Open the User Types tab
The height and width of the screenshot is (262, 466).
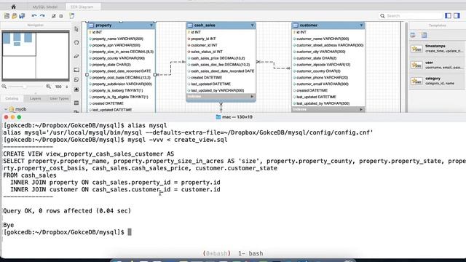point(59,98)
